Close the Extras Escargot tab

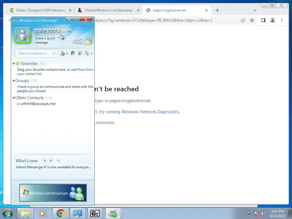click(70, 11)
